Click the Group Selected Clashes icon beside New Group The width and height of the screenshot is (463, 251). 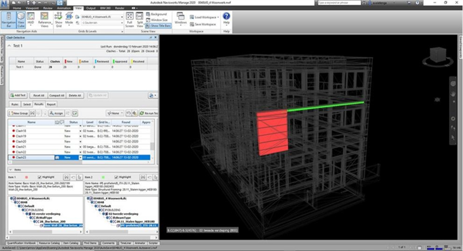coord(32,113)
